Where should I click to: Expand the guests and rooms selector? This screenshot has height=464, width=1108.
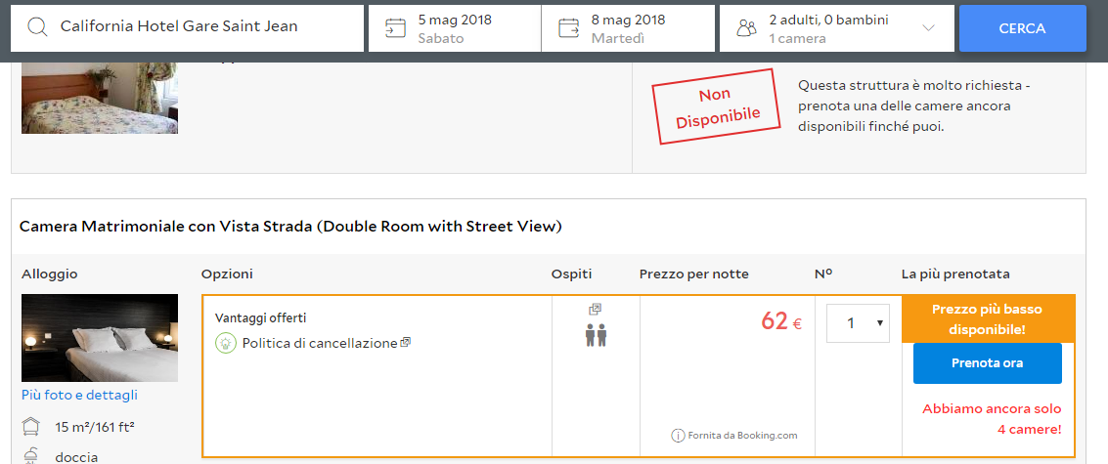coord(928,28)
